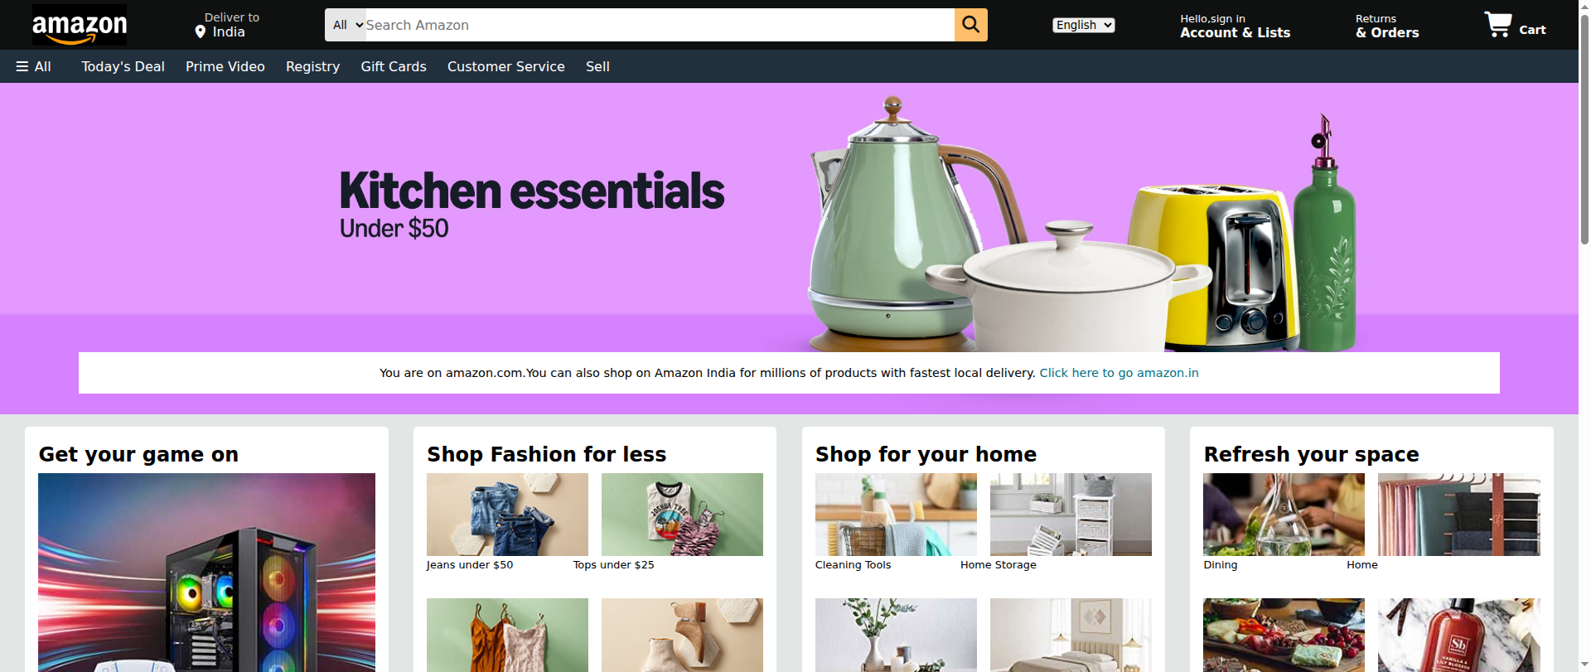
Task: Go to Prime Video
Action: coord(225,66)
